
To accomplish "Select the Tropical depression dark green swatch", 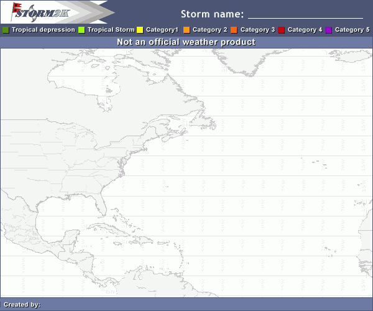I will tap(6, 30).
